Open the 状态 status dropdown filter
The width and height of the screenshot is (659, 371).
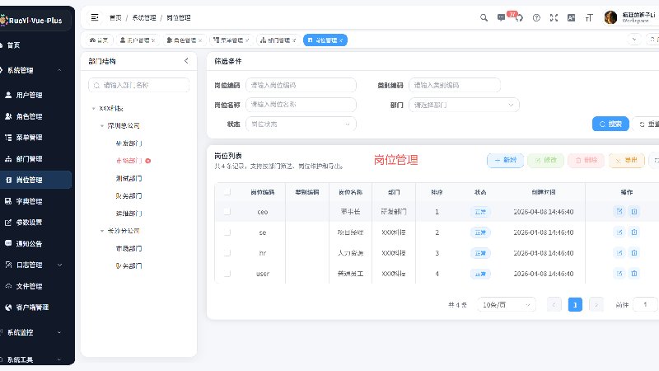point(301,124)
